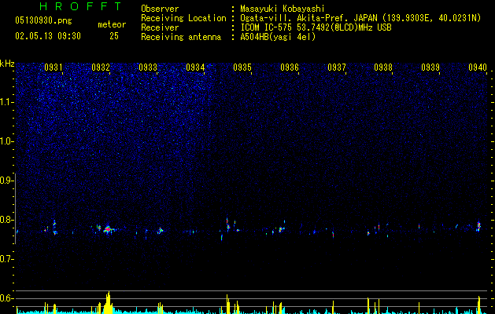Click the 1.1 kHz axis label

click(x=7, y=102)
